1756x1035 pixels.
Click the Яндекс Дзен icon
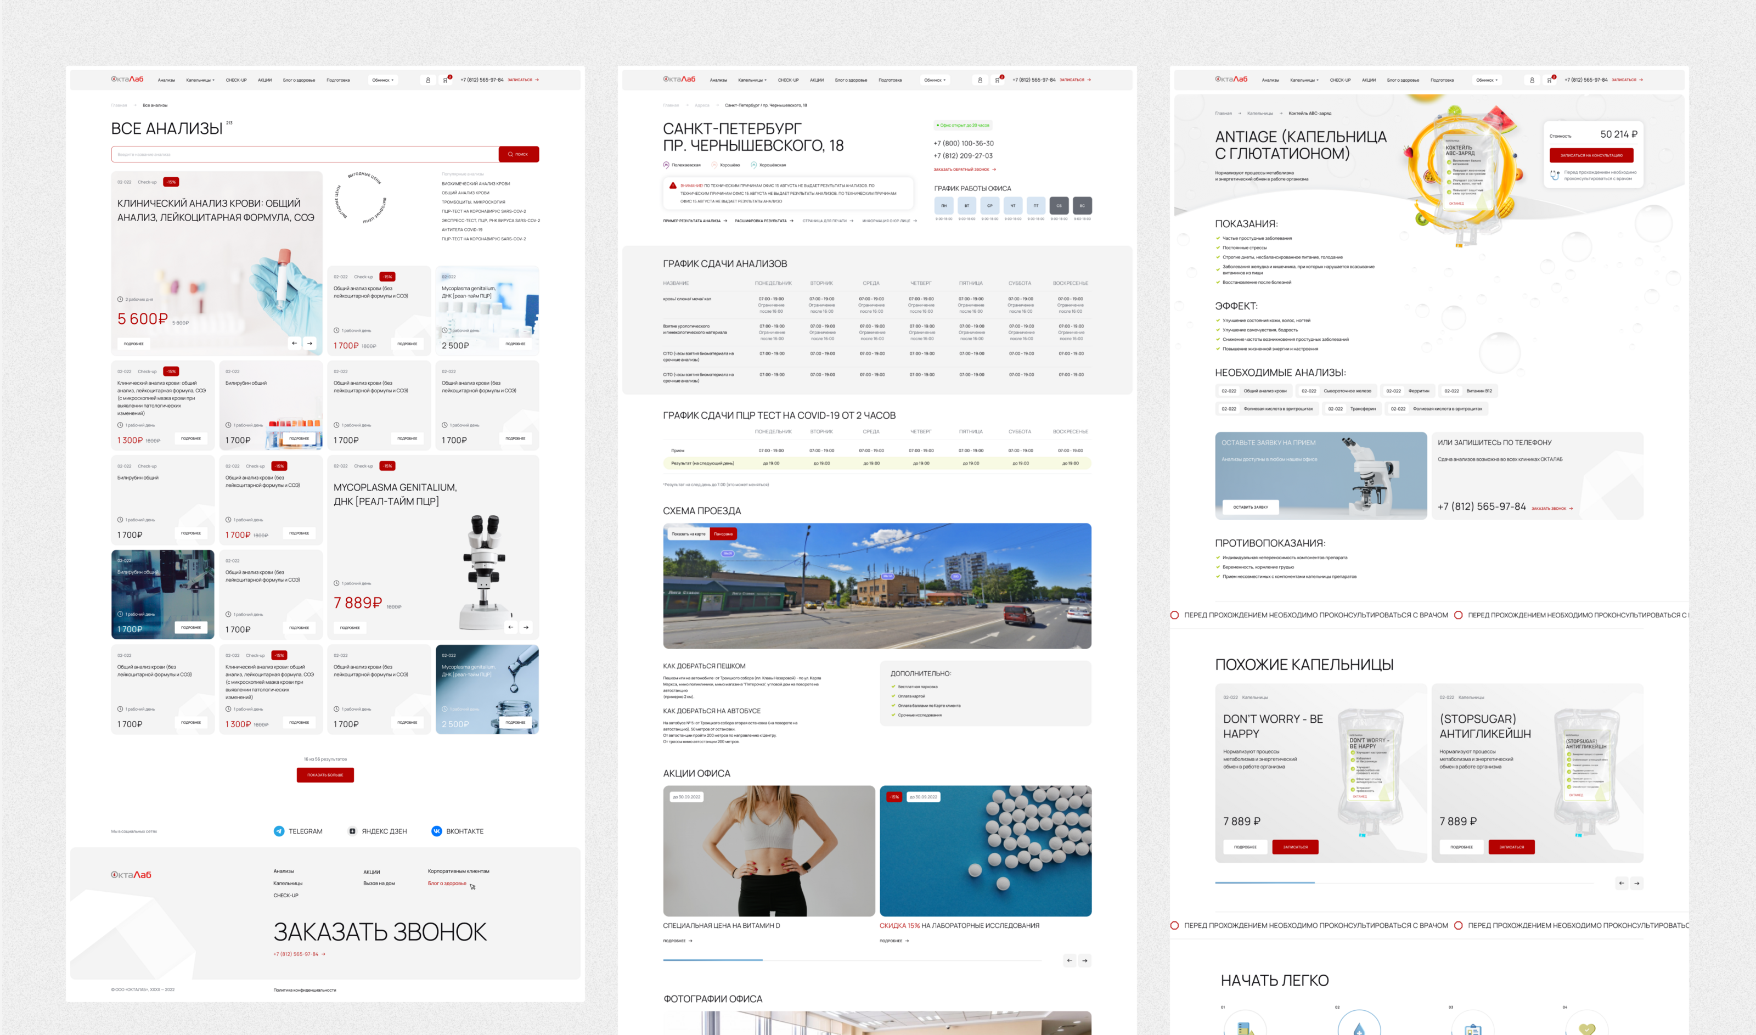point(352,831)
